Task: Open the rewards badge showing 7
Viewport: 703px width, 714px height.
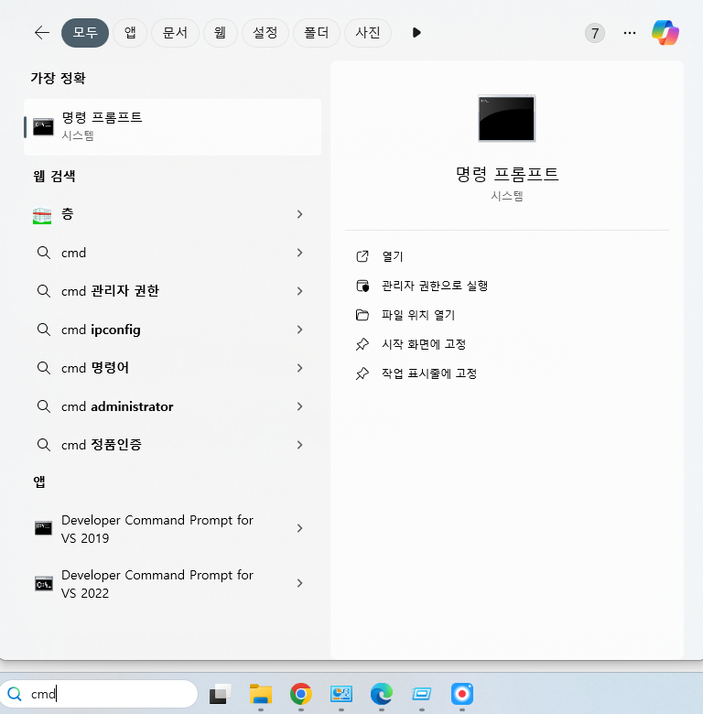Action: point(595,33)
